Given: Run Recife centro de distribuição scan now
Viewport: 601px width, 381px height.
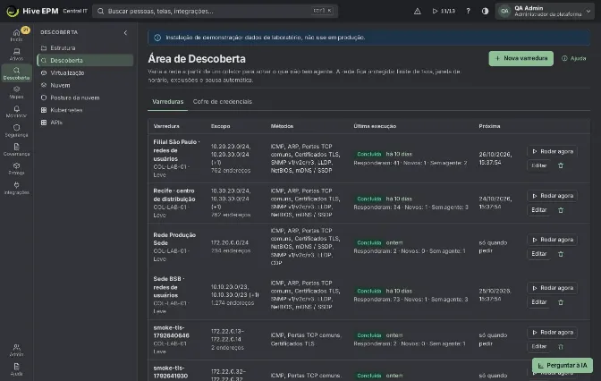Looking at the screenshot, I should click(553, 196).
